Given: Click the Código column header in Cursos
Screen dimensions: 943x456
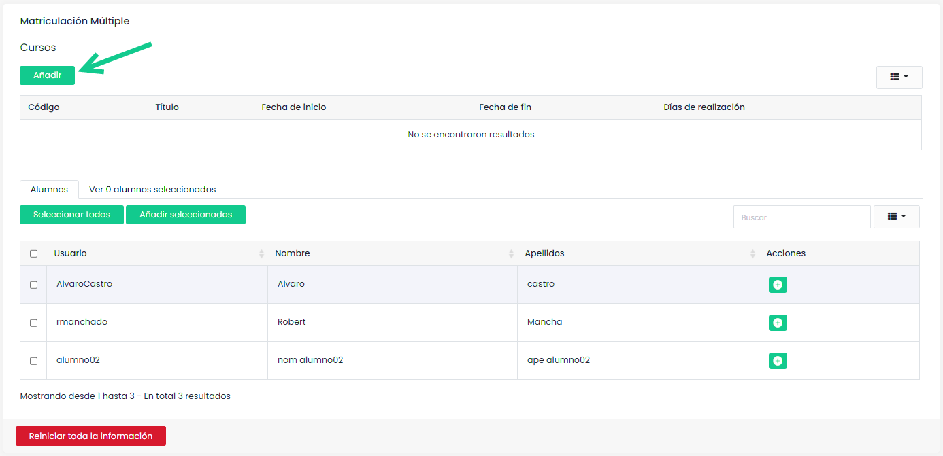Looking at the screenshot, I should coord(44,107).
